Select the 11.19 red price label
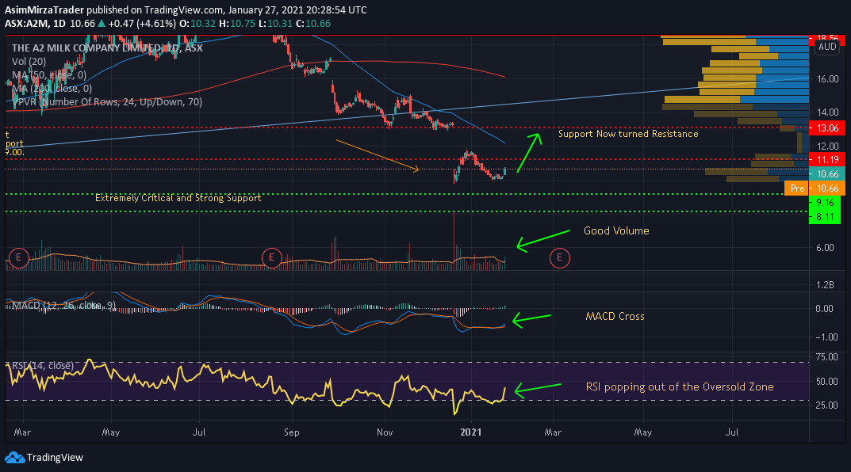Viewport: 851px width, 472px height. pos(827,160)
